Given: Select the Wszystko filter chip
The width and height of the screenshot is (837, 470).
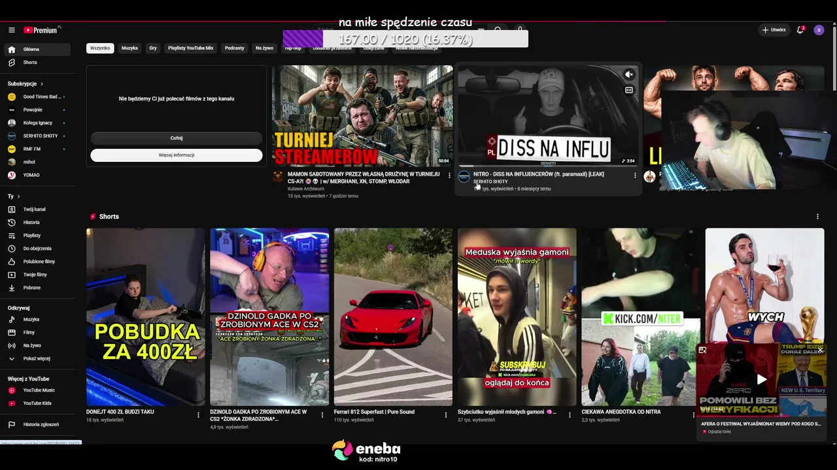Looking at the screenshot, I should 100,48.
